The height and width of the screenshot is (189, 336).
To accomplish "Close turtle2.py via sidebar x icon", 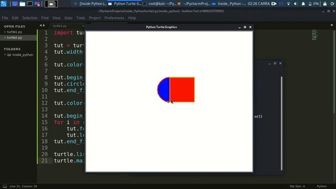I will tap(5, 37).
